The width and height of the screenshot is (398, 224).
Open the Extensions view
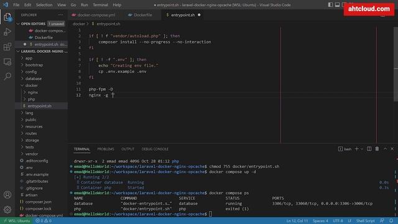[x=7, y=47]
